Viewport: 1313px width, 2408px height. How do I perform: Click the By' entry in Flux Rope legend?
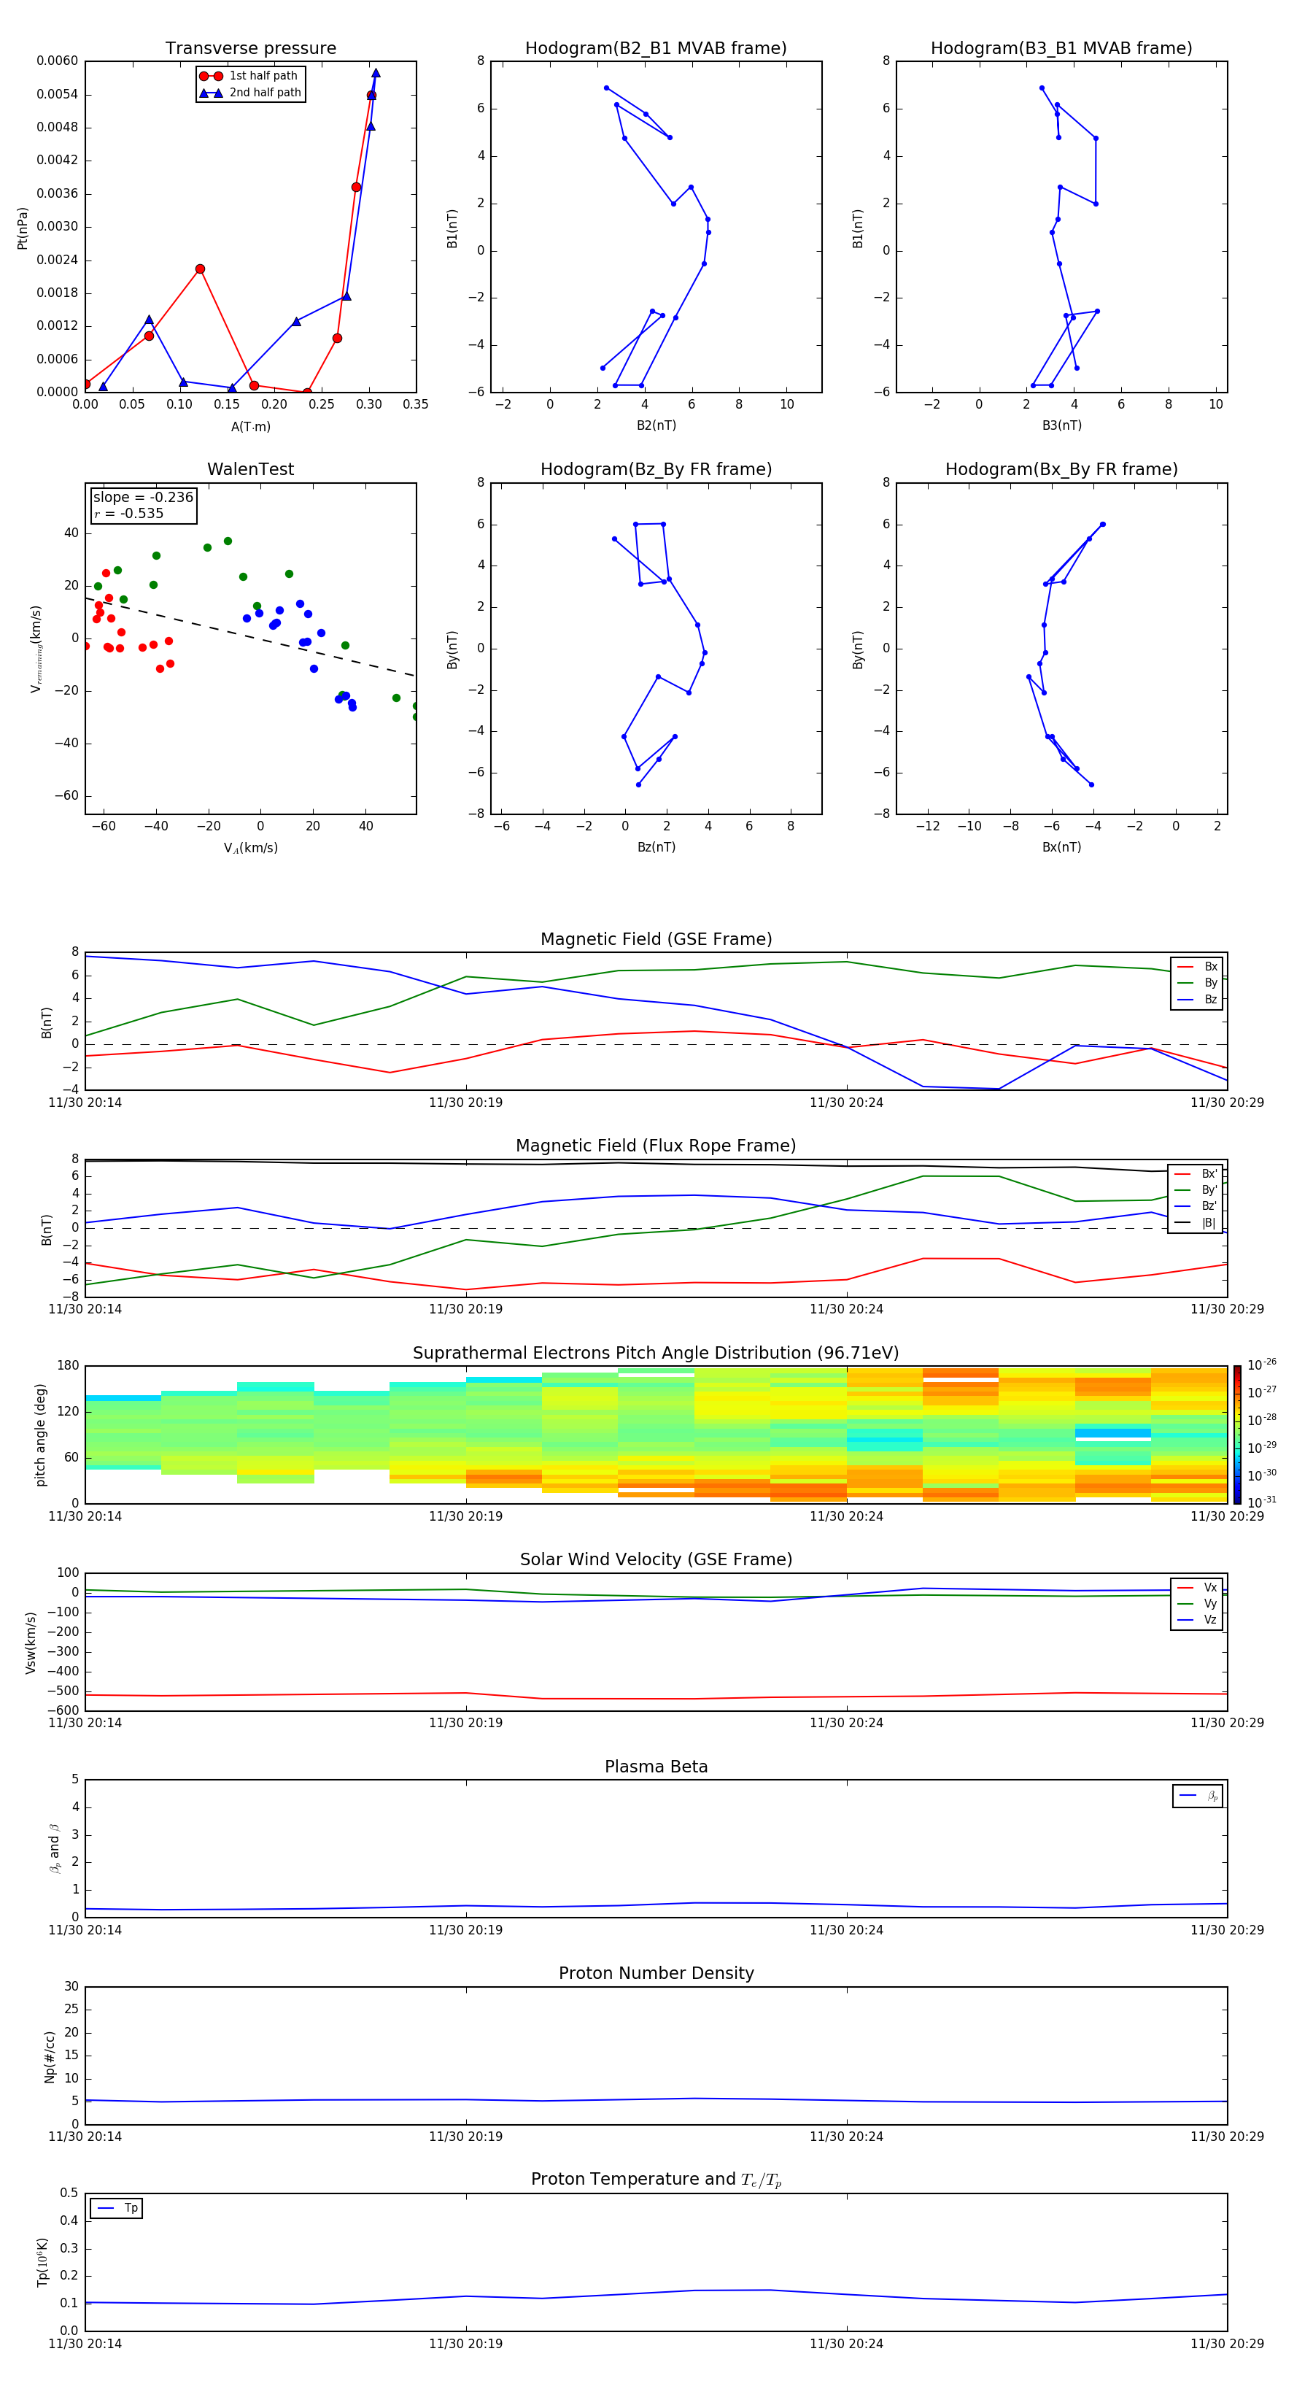tap(1196, 1190)
